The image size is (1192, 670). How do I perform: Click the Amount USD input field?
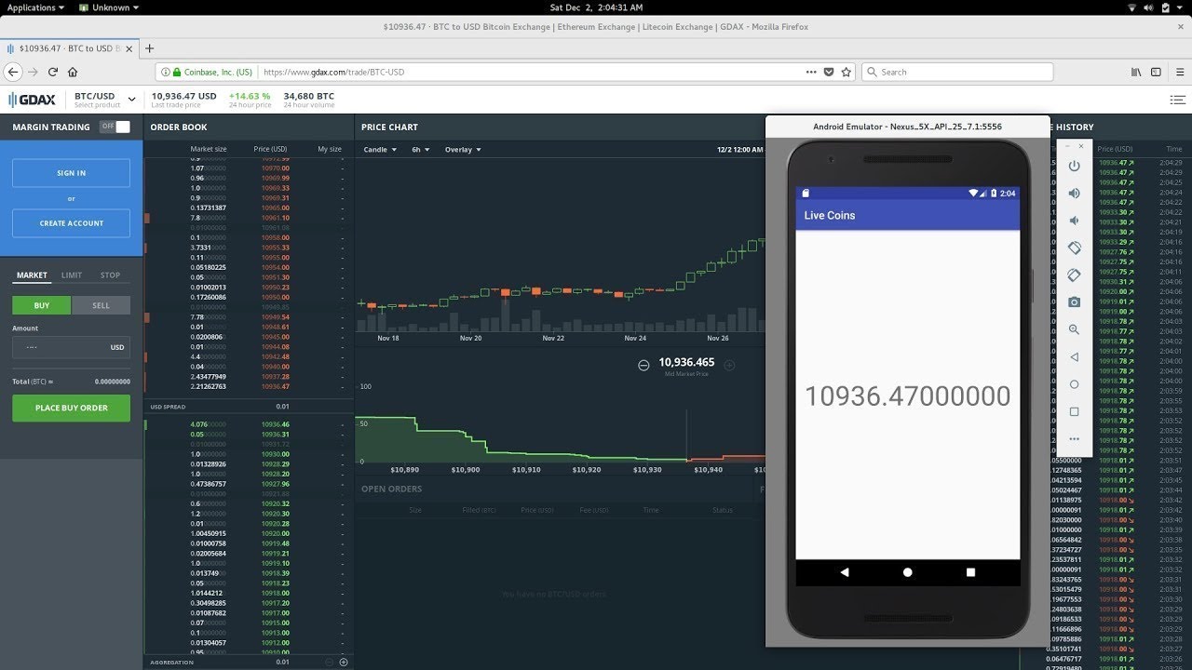coord(71,347)
